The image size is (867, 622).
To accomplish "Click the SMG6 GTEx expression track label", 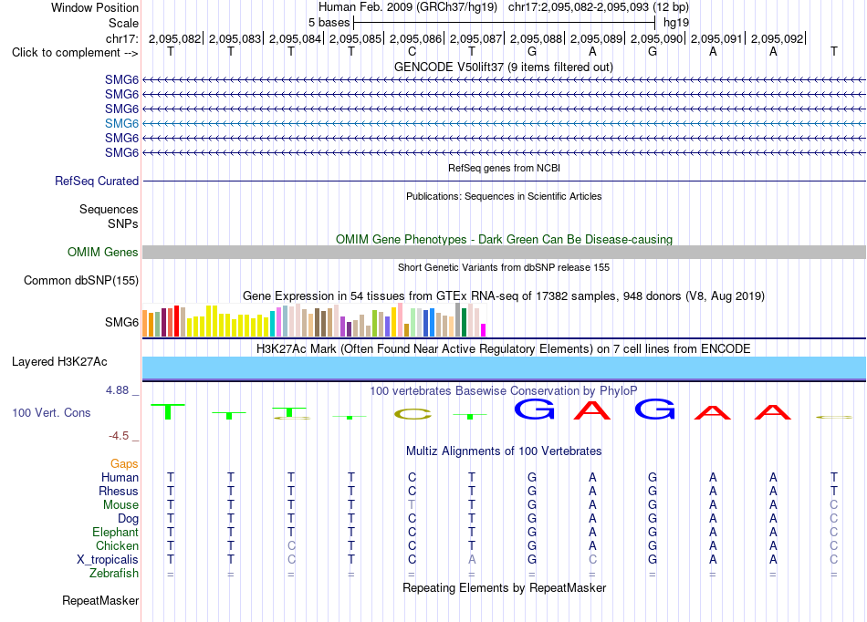I will 121,322.
